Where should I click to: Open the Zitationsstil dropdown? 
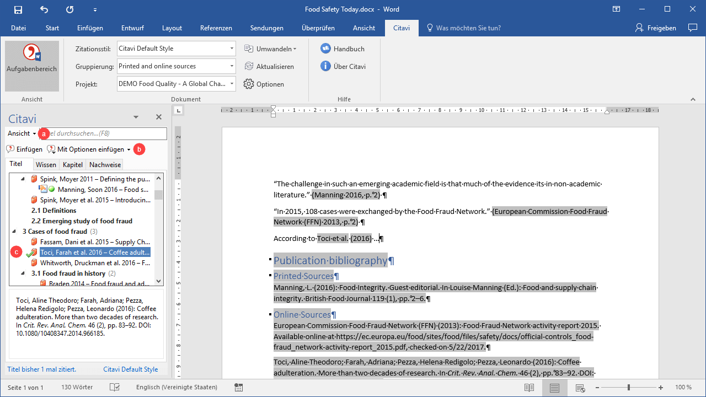click(232, 49)
